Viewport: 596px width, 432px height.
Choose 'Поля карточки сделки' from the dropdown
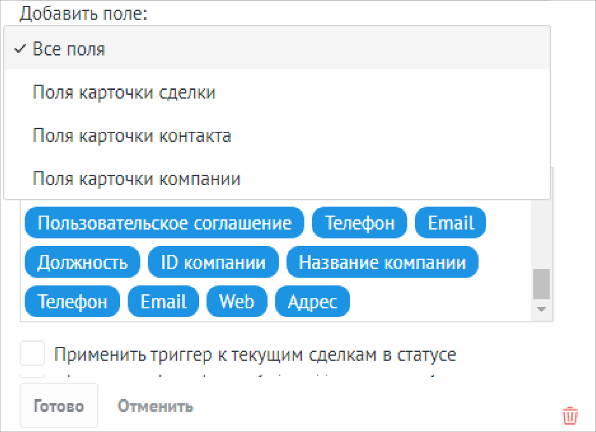pyautogui.click(x=277, y=93)
